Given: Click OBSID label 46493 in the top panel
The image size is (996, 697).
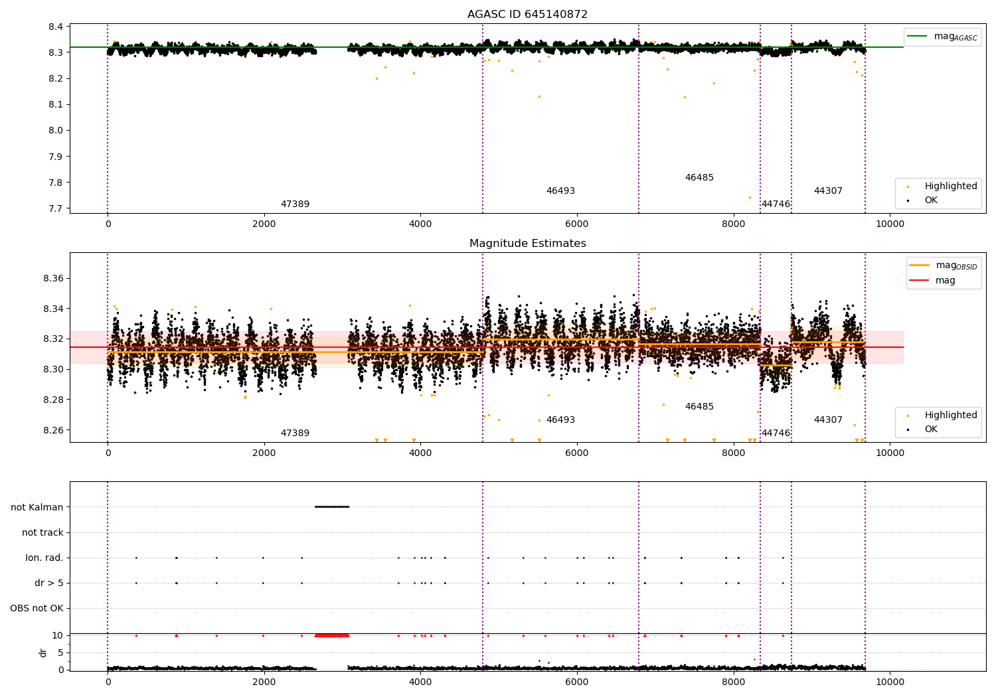Looking at the screenshot, I should [560, 191].
